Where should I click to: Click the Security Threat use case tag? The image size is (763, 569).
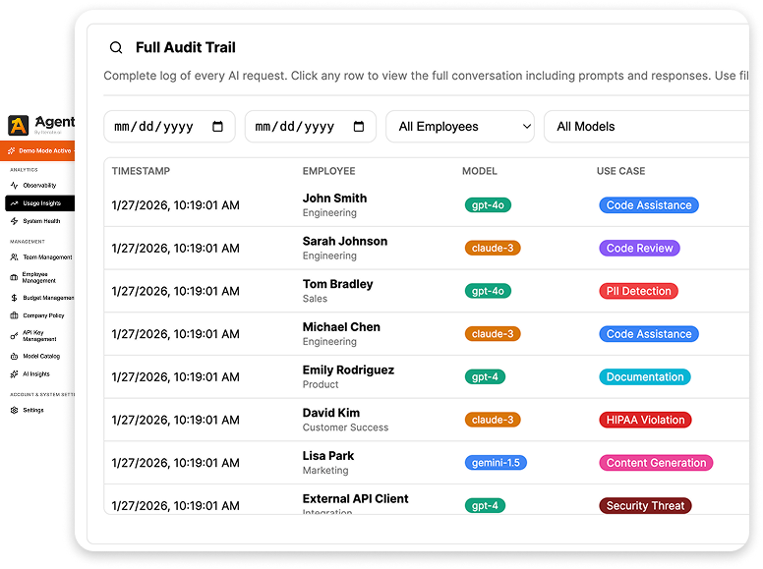coord(645,506)
